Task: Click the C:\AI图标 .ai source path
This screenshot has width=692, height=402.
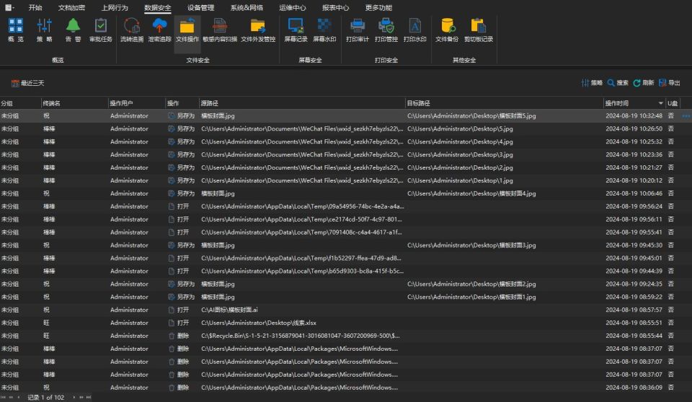Action: point(229,310)
